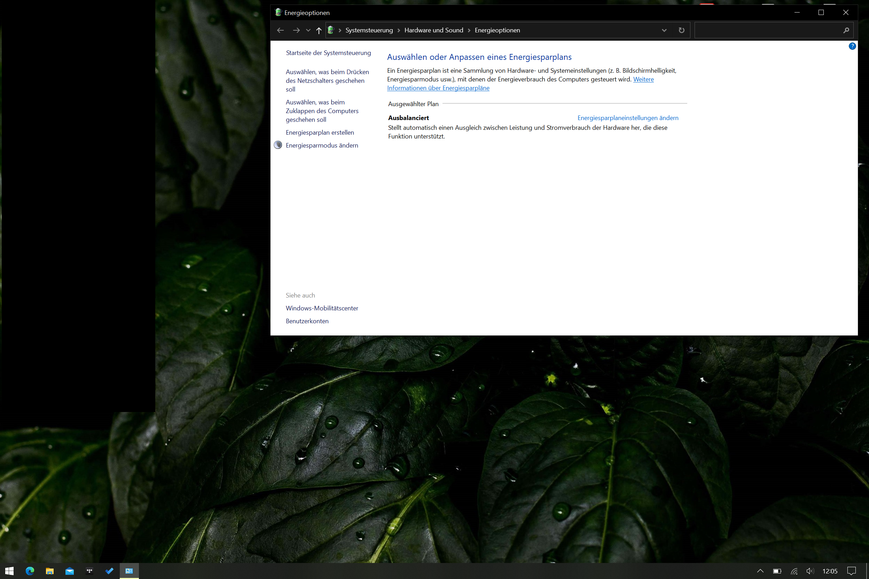869x579 pixels.
Task: Refresh the Energieoptionen page
Action: click(681, 30)
